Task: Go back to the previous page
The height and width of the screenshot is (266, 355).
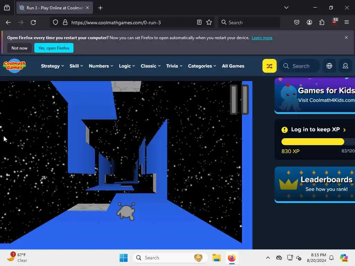Action: pyautogui.click(x=8, y=23)
